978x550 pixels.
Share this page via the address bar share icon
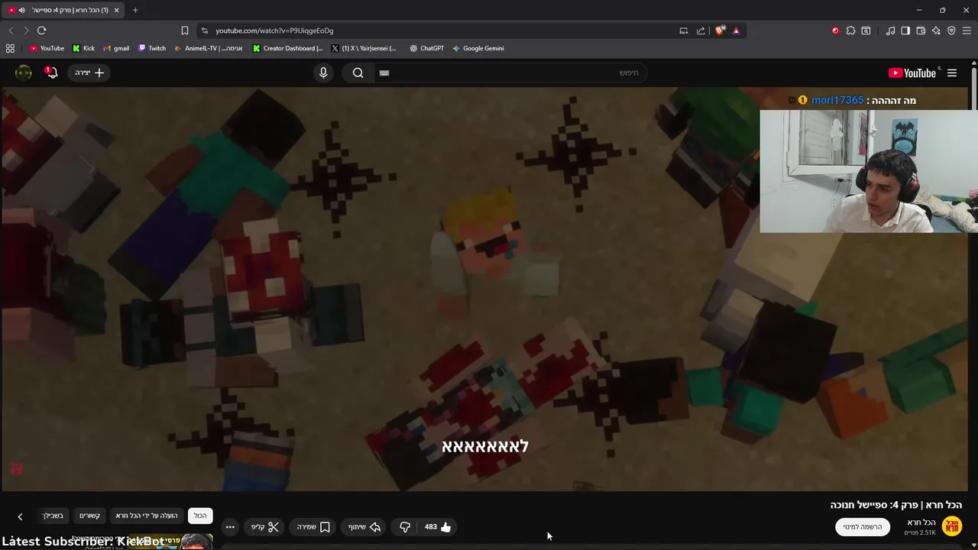click(x=701, y=31)
